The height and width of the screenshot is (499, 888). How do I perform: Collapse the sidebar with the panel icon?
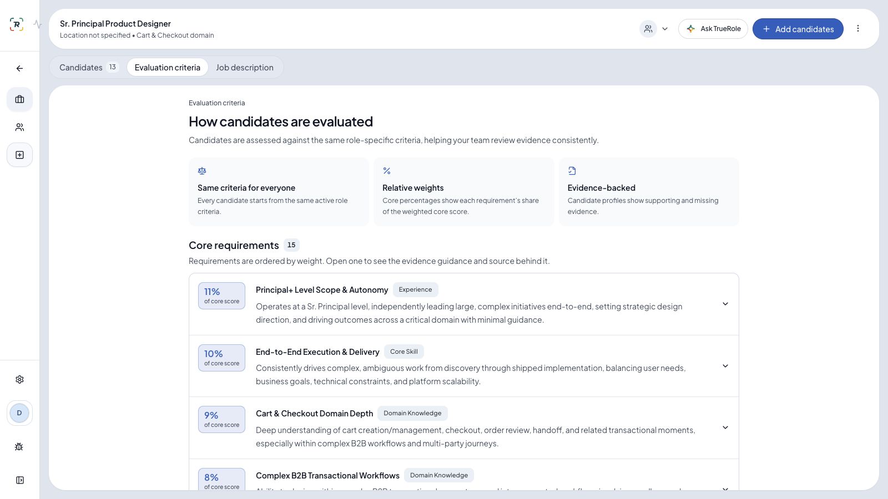(19, 480)
